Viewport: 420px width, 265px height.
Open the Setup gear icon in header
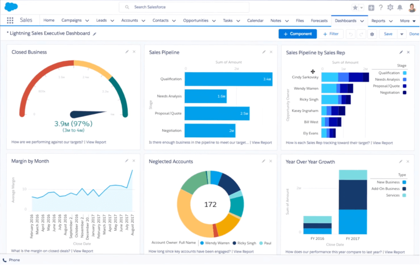[x=390, y=7]
